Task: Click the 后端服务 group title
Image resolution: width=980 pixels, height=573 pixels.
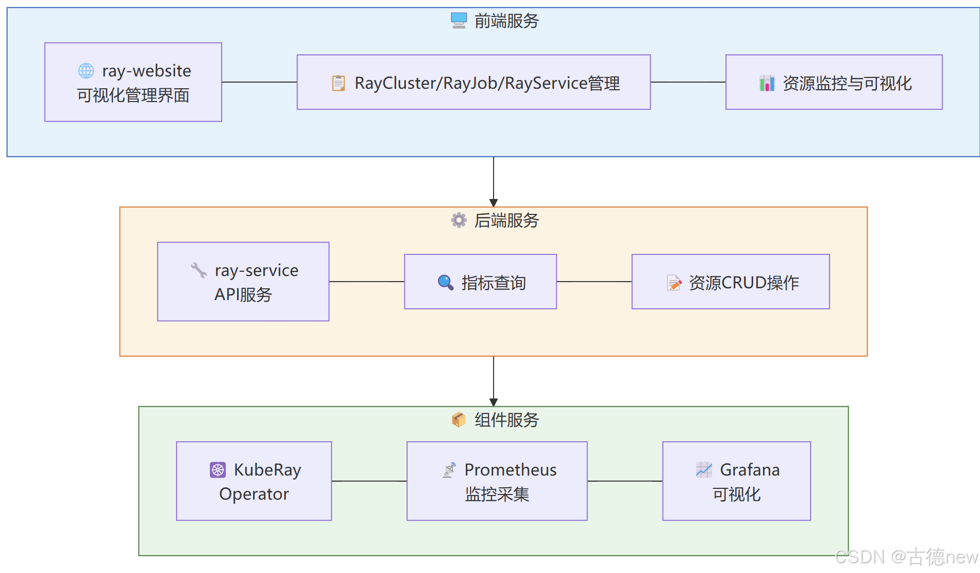Action: click(506, 221)
